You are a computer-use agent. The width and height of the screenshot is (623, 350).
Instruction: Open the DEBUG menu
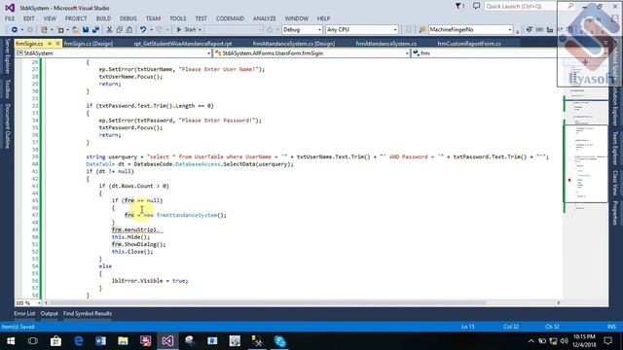click(128, 18)
